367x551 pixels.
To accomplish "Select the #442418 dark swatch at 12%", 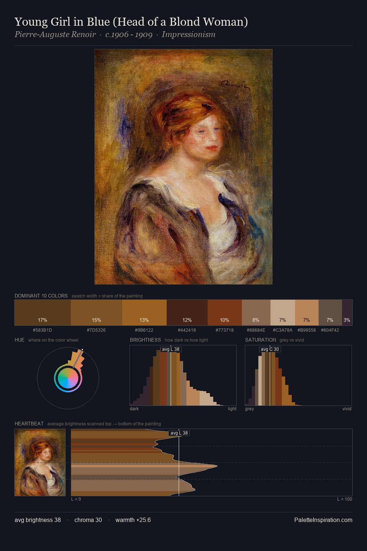I will click(187, 313).
